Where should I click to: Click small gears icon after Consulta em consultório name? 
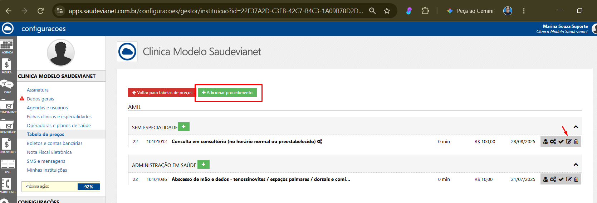click(x=320, y=141)
